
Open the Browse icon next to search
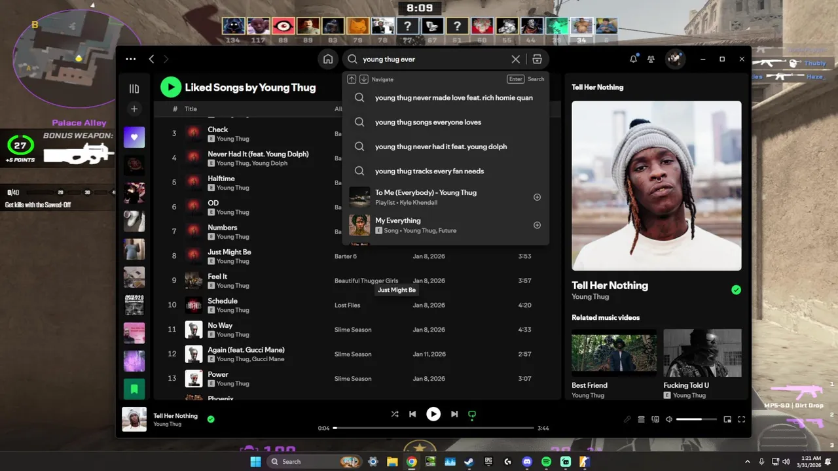(537, 59)
